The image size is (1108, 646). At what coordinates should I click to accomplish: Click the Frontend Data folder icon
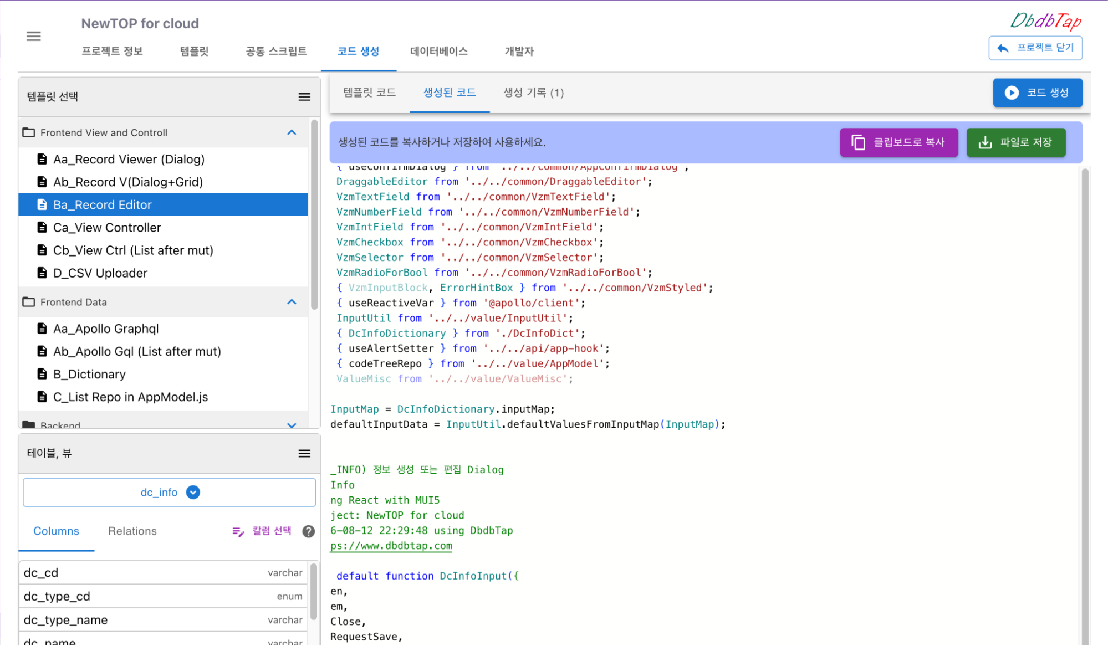[29, 303]
